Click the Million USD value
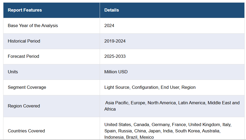This screenshot has height=140, width=246. [x=116, y=72]
